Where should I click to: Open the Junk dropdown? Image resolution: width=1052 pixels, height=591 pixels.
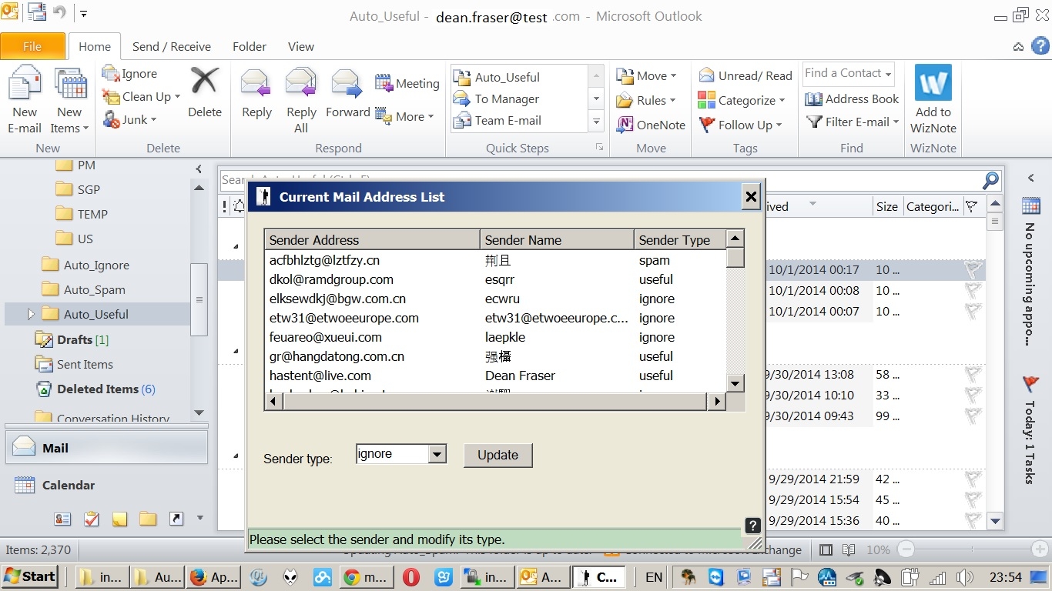129,120
